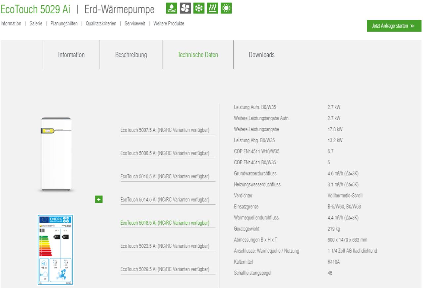Screen dimensions: 423x288
Task: Switch to the Beschreibung tab
Action: click(x=131, y=55)
